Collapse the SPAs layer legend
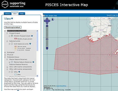This screenshot has width=118, height=91. (x=10, y=72)
